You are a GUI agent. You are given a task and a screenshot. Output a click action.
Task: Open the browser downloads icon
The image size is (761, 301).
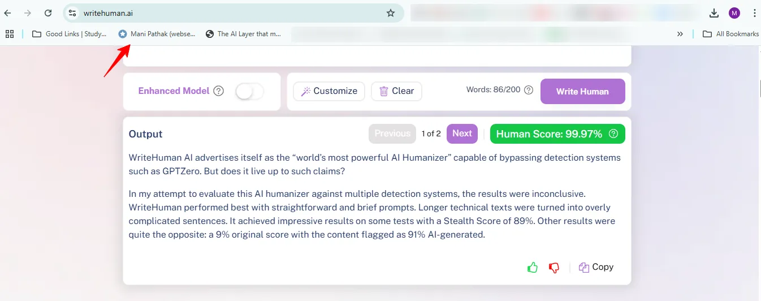(714, 13)
